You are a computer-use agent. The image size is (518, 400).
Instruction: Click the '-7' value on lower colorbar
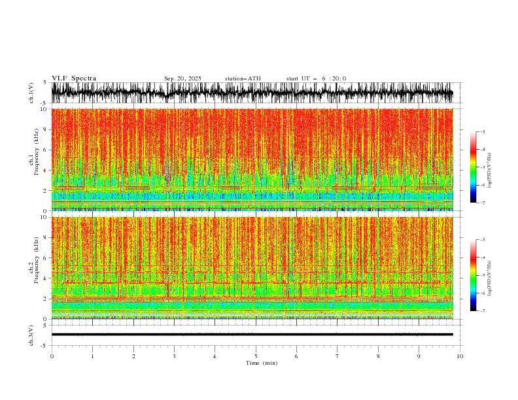483,311
